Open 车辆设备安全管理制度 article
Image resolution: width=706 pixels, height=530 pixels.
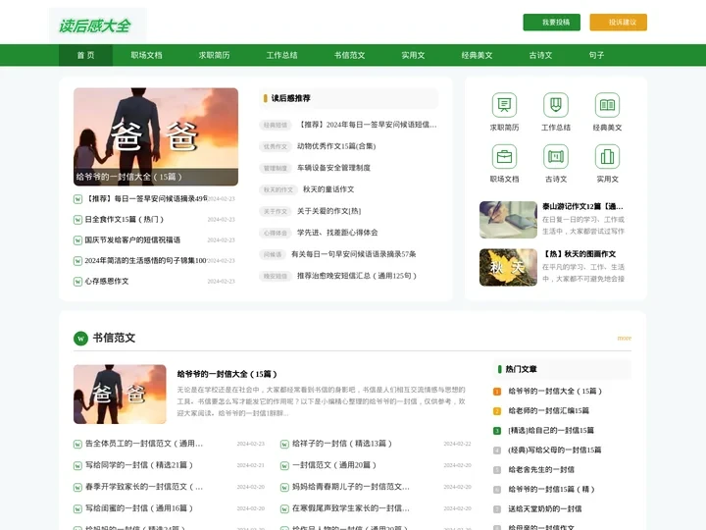(x=333, y=168)
